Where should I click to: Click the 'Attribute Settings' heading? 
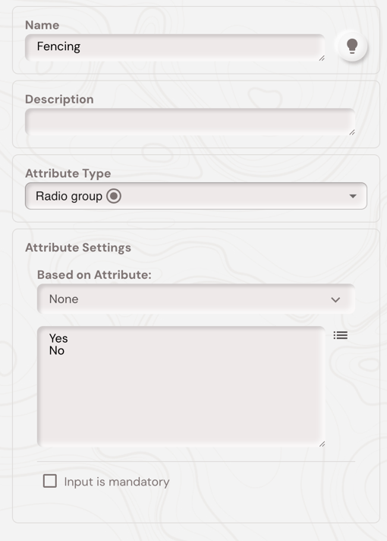[78, 248]
